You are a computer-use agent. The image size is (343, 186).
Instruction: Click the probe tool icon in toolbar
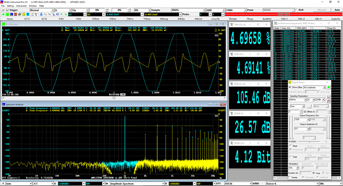53,14
